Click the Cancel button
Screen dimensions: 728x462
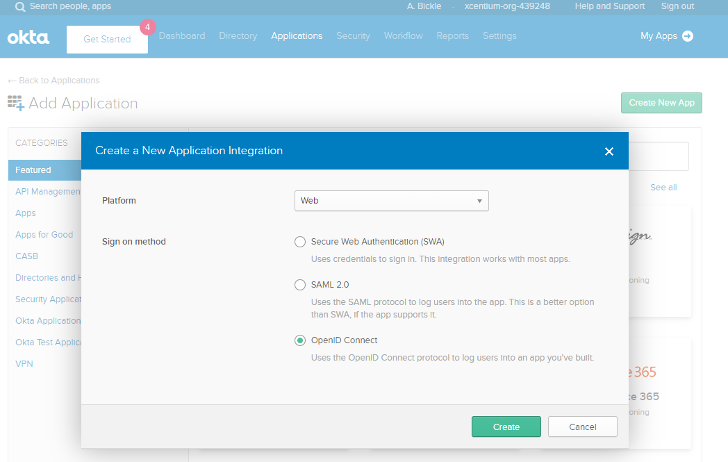pos(583,427)
